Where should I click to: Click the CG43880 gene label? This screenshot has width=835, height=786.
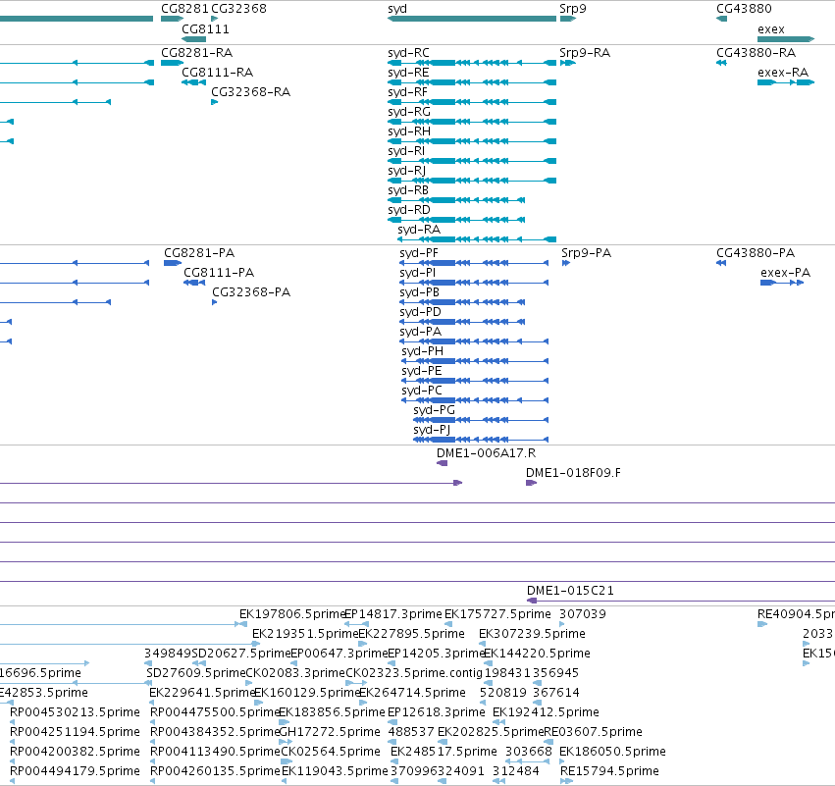click(744, 9)
